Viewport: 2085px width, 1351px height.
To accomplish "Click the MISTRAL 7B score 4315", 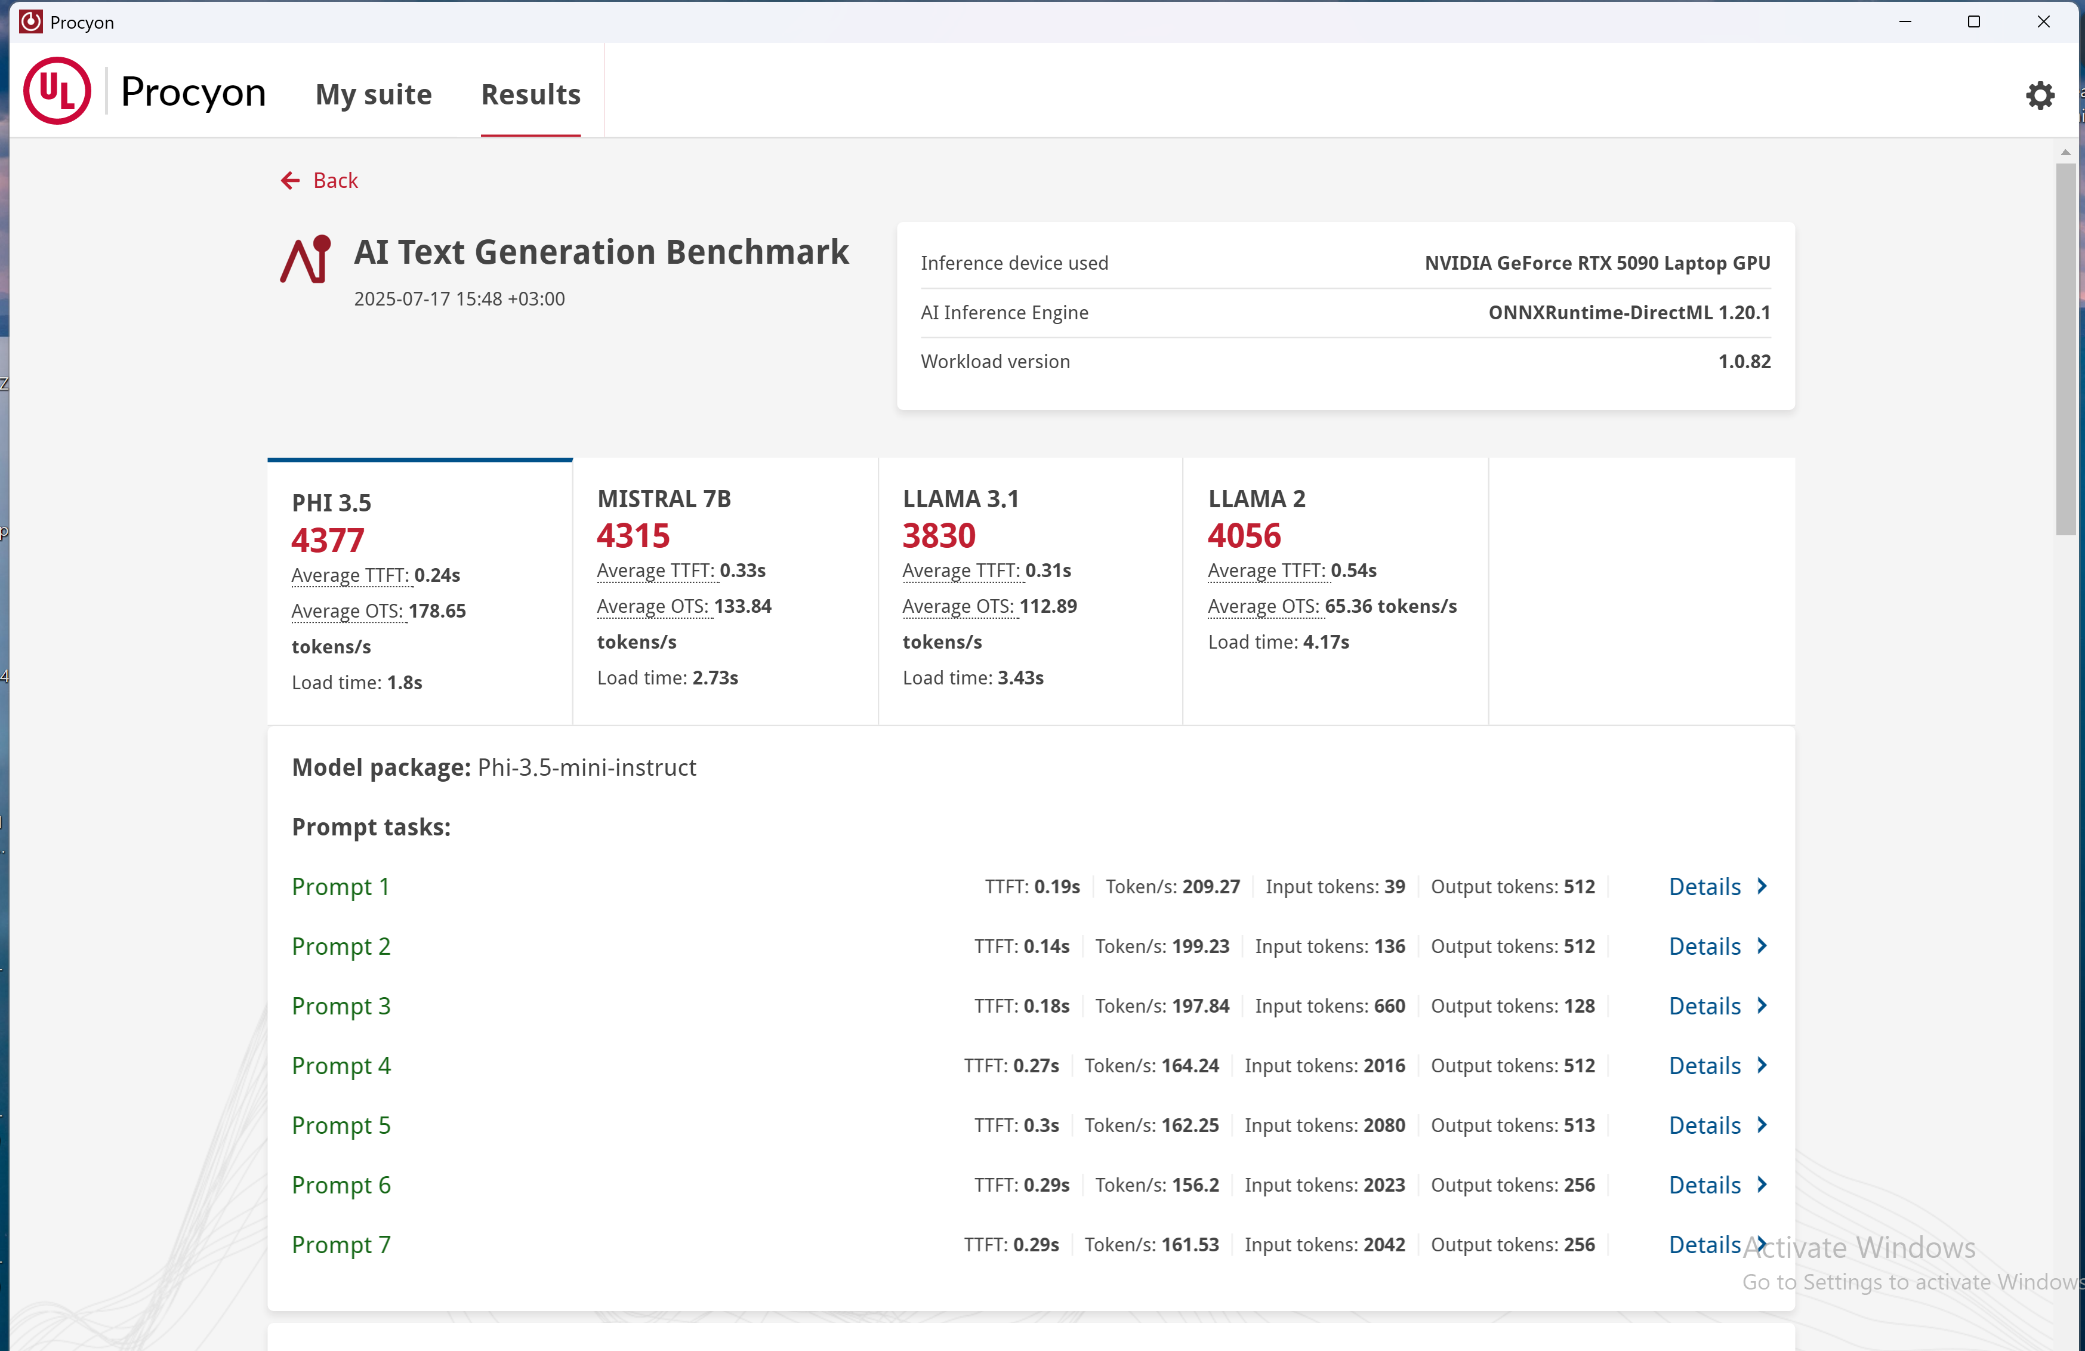I will tap(633, 535).
